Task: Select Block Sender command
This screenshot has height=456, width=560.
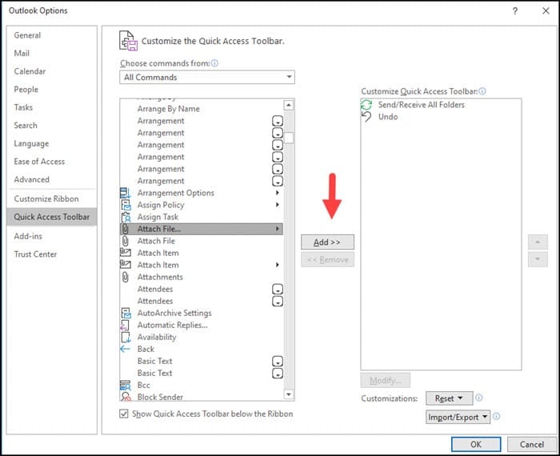Action: point(202,396)
